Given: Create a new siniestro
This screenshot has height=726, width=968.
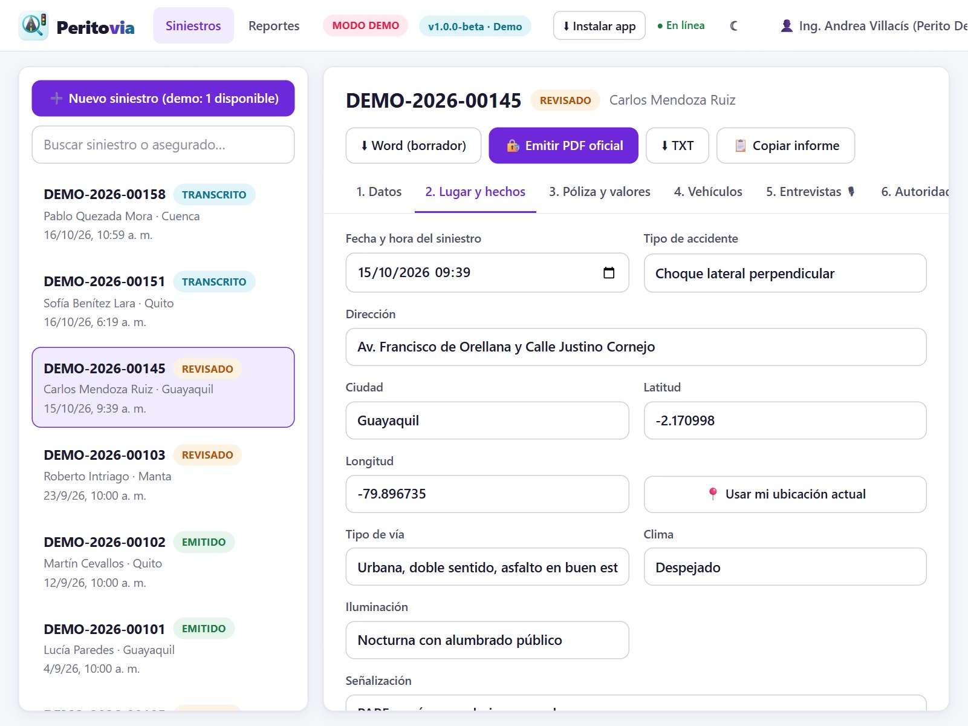Looking at the screenshot, I should [x=163, y=98].
